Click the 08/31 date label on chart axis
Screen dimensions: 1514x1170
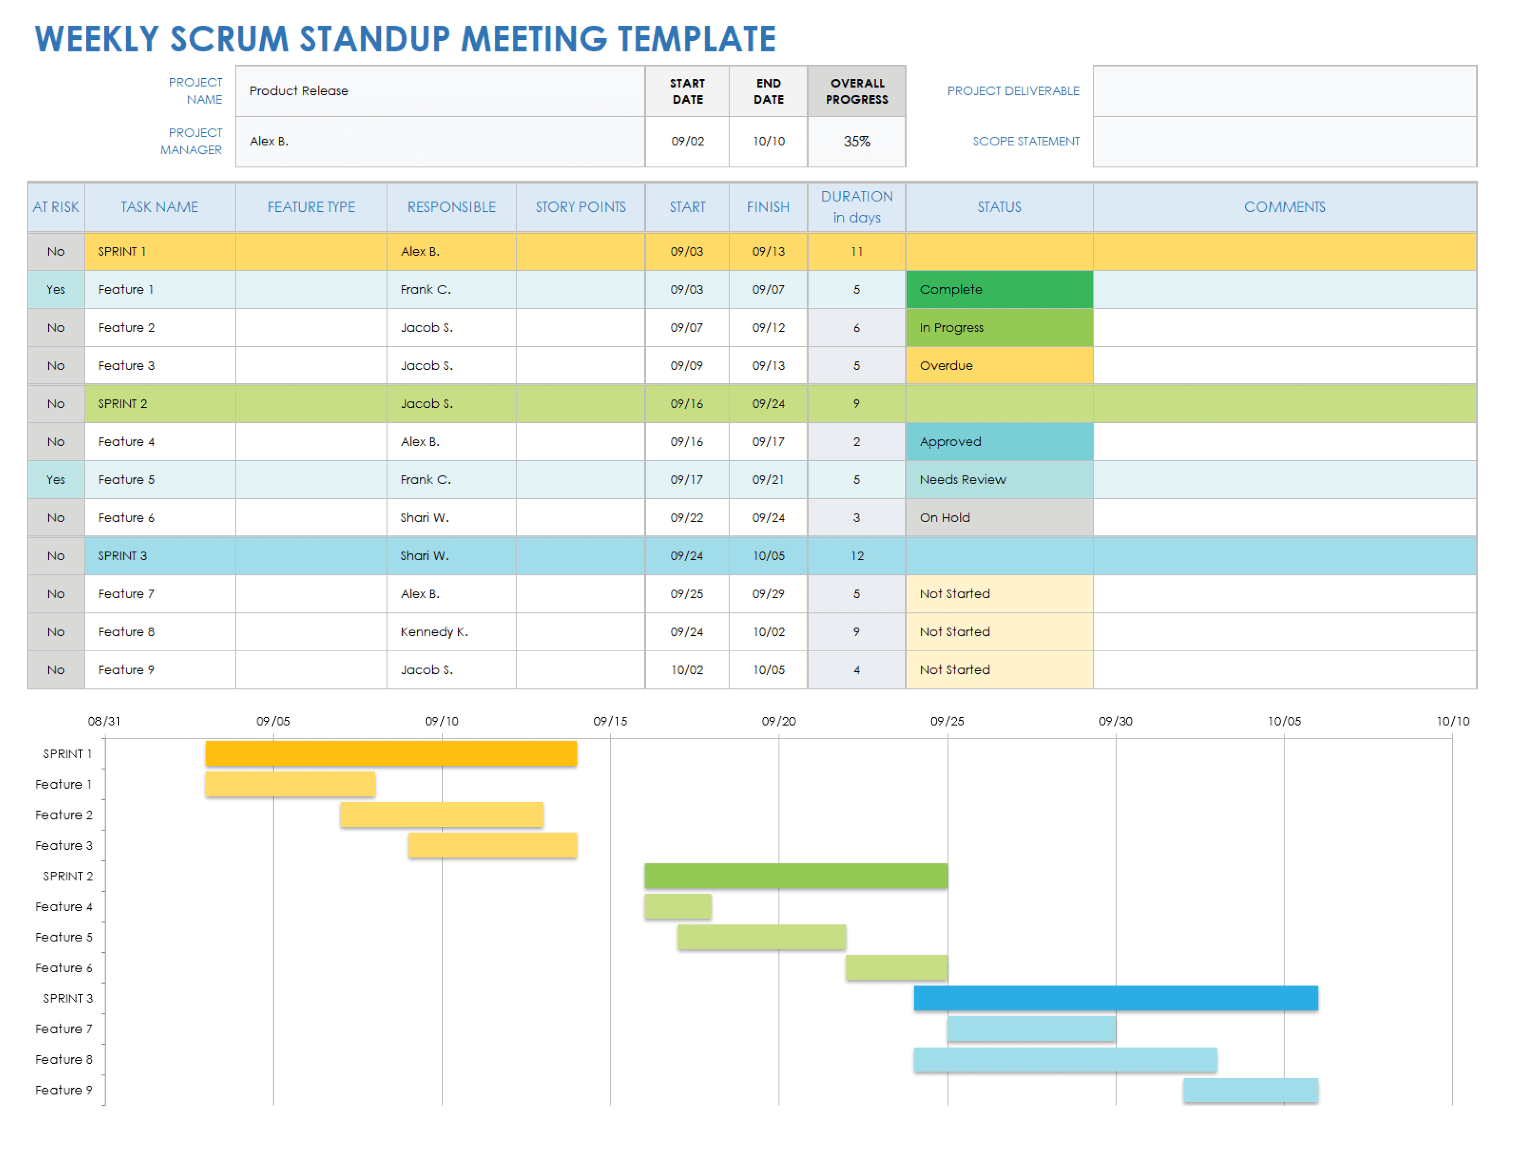[x=104, y=721]
